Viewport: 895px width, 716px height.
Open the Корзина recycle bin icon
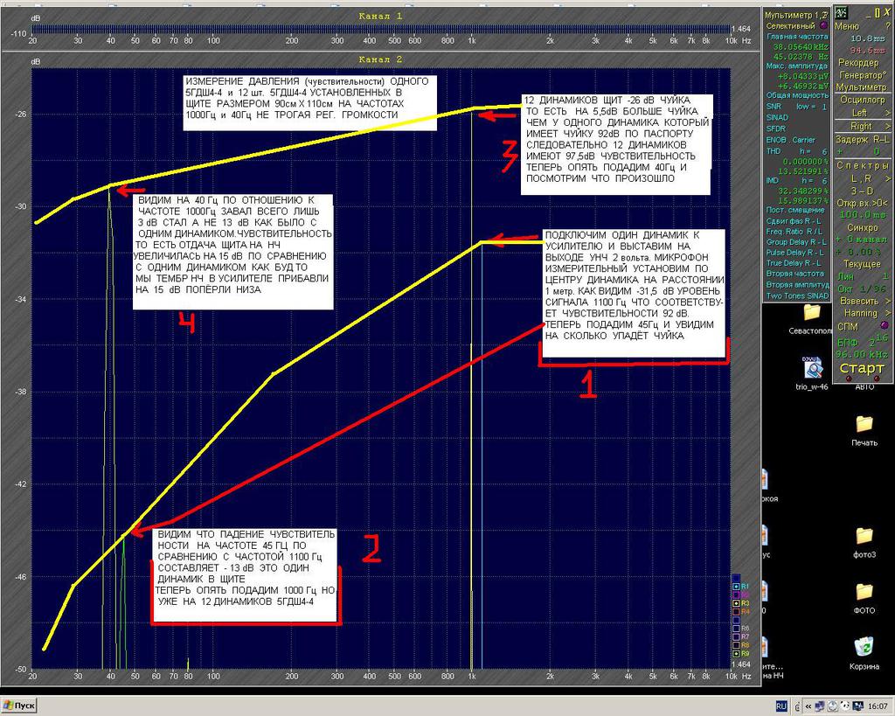[864, 648]
